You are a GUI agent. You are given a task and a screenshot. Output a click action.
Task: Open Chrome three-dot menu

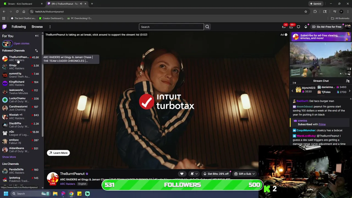point(348,12)
